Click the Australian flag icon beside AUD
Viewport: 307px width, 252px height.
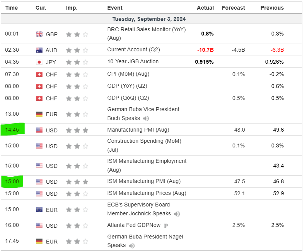(39, 50)
